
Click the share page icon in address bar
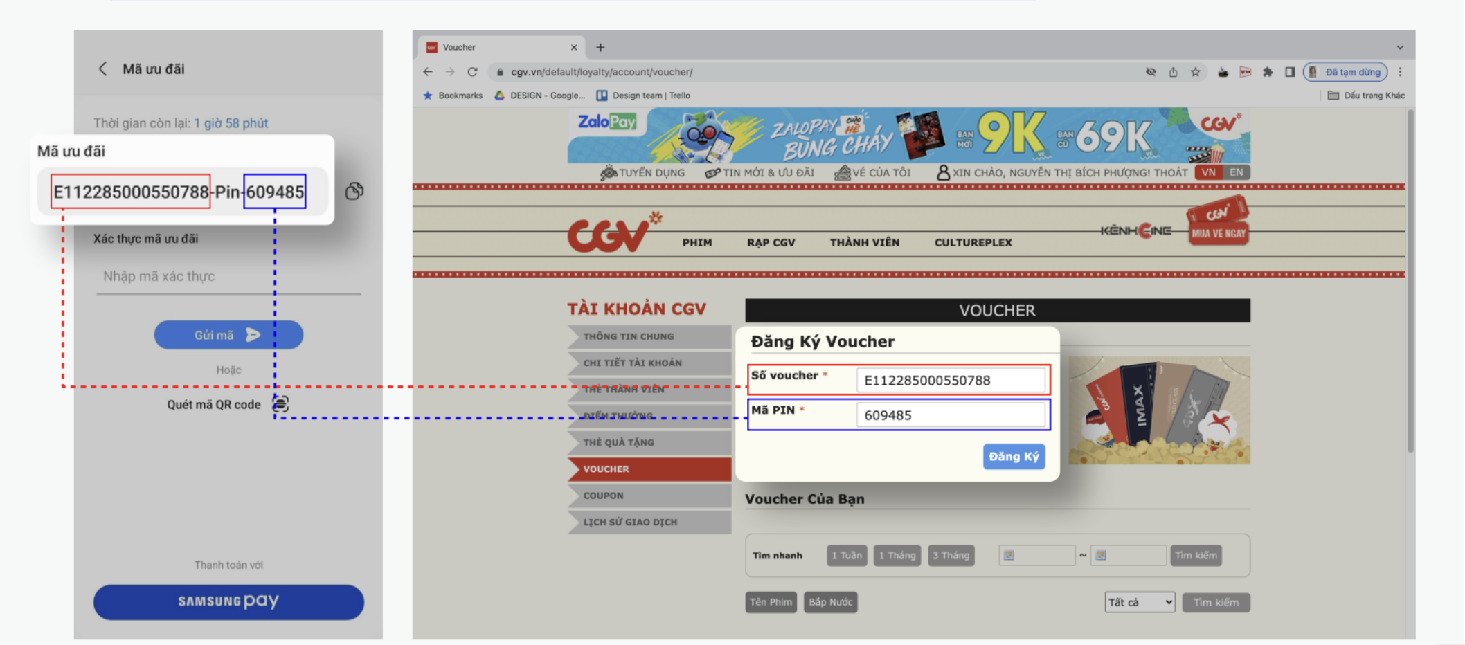(x=1173, y=72)
